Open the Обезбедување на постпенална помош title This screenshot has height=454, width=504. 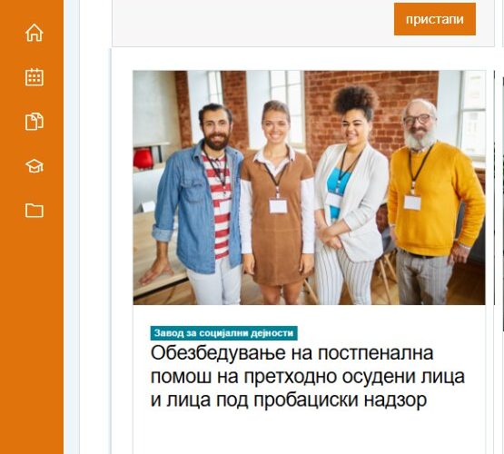tap(308, 376)
